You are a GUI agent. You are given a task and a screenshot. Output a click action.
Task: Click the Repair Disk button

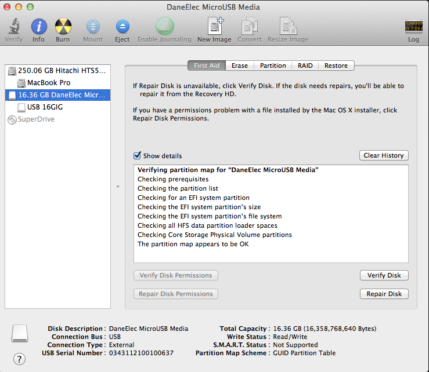tap(384, 294)
